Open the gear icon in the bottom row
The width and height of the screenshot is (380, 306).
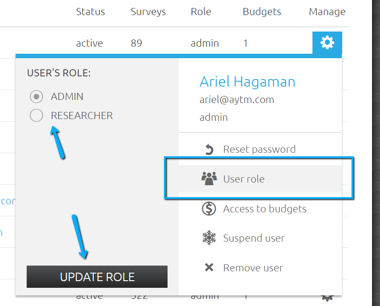tap(327, 297)
